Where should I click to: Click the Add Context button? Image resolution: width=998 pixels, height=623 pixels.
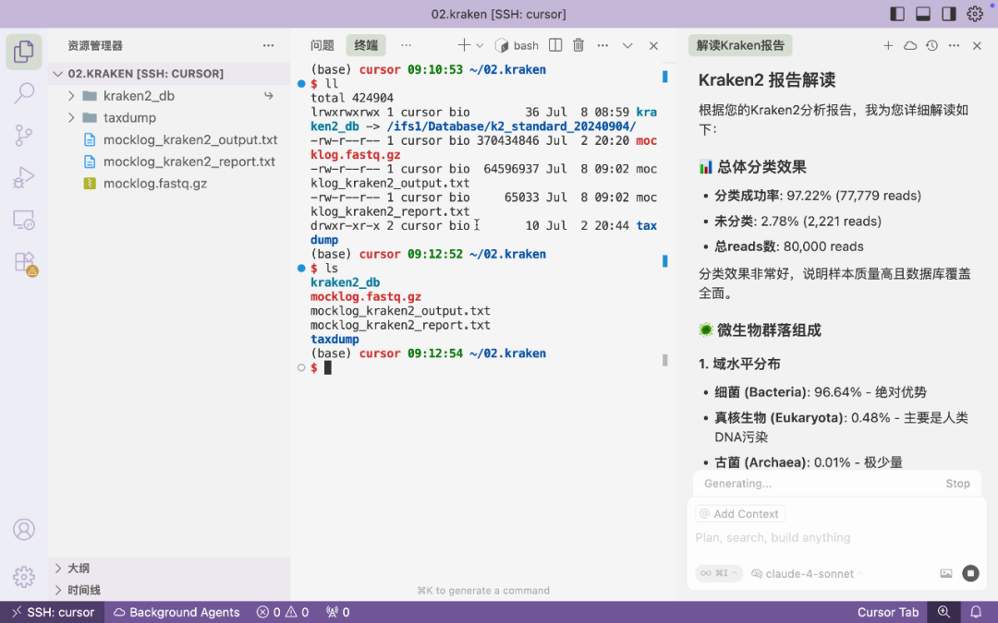coord(739,514)
